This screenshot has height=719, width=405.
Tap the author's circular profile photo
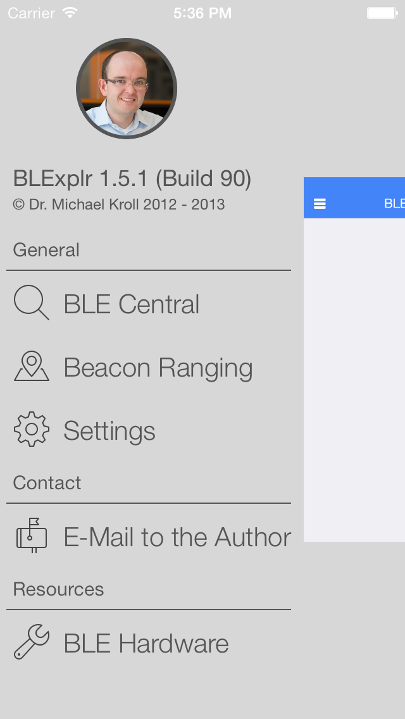[x=127, y=88]
